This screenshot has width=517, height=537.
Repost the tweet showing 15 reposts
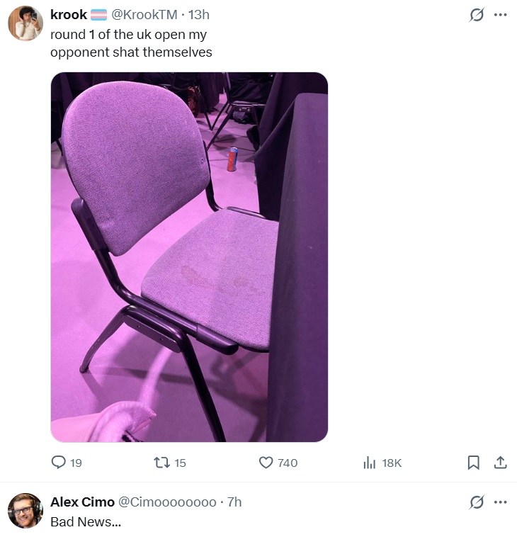coord(170,463)
